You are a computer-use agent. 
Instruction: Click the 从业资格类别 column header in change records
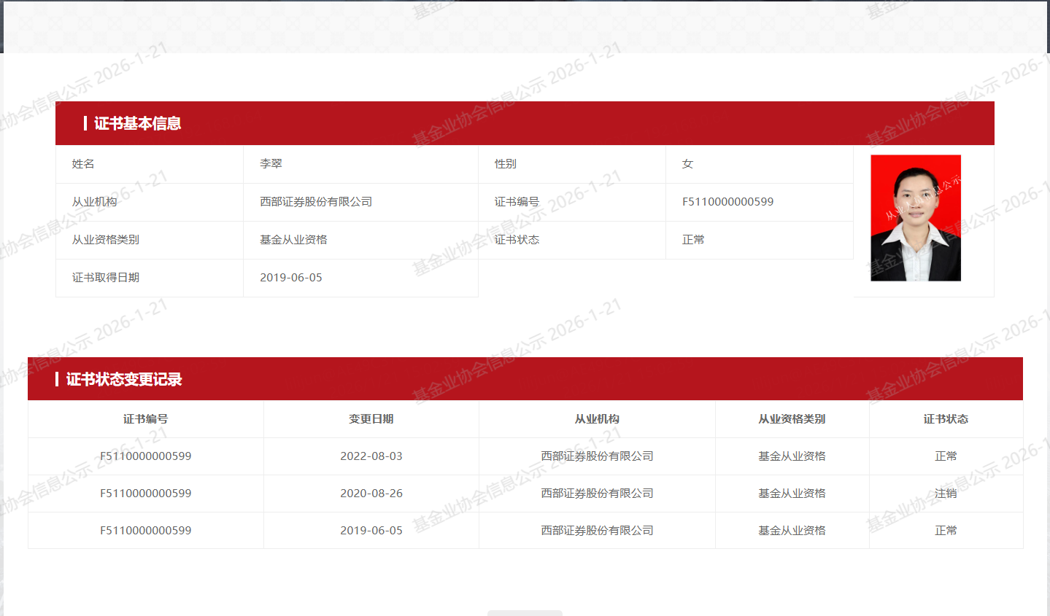pos(792,419)
